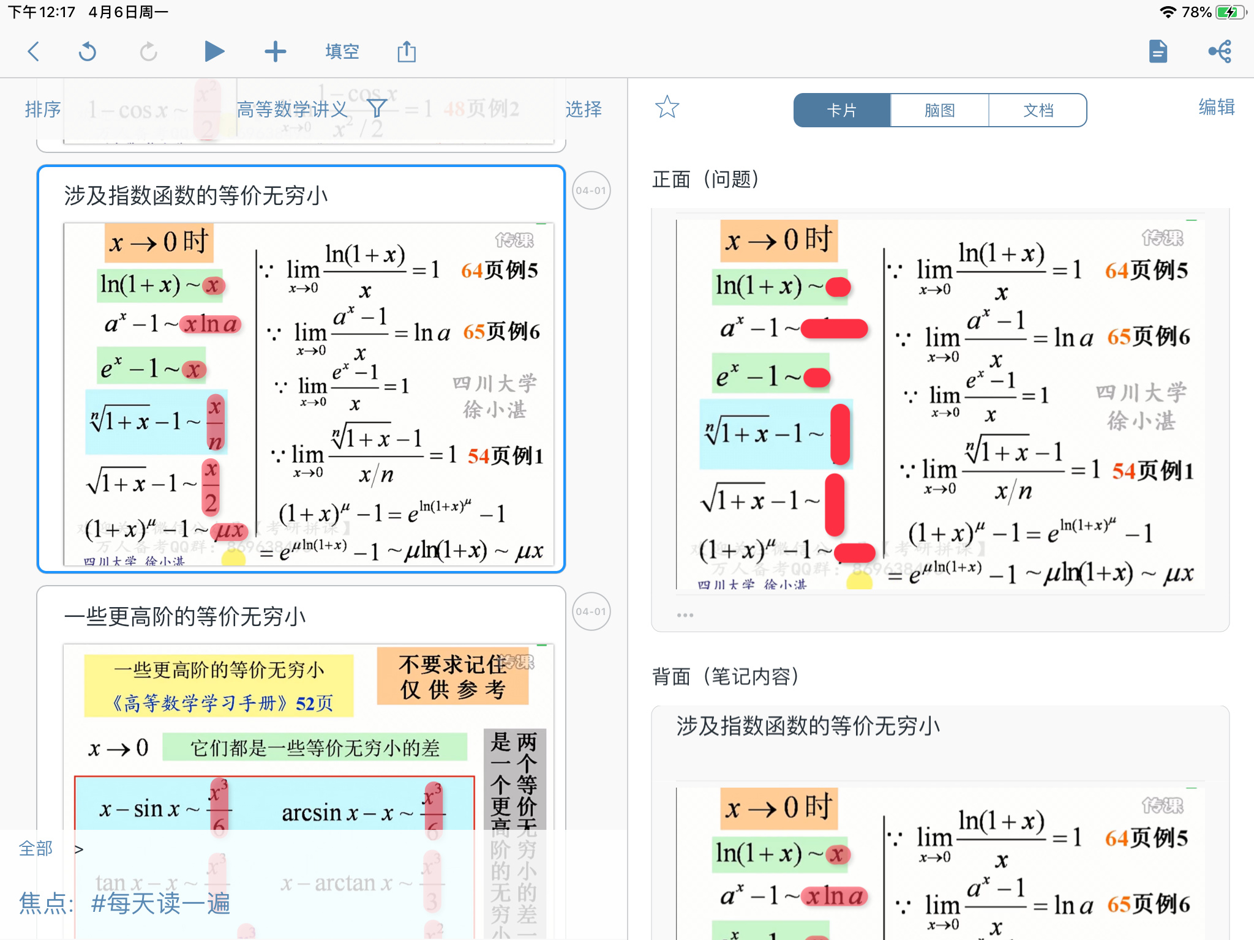Switch to the 卡片 tab

(x=842, y=110)
